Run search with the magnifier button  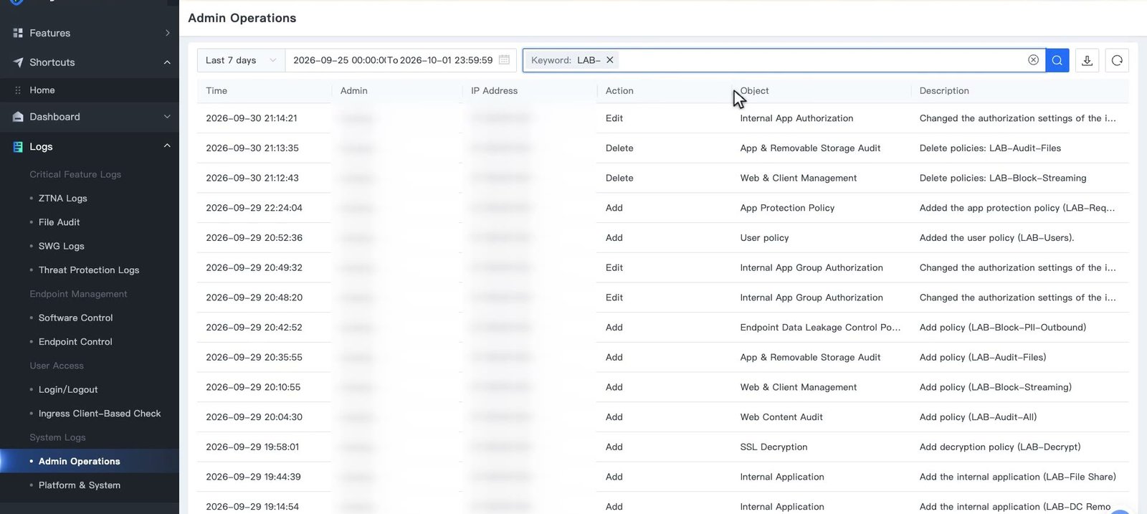(x=1057, y=60)
